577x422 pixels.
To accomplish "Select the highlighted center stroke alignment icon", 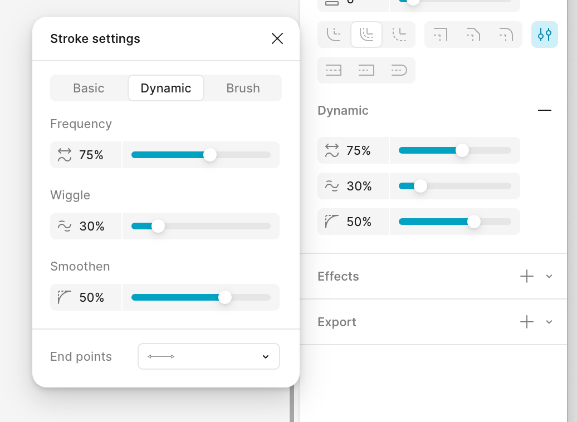I will pyautogui.click(x=366, y=35).
